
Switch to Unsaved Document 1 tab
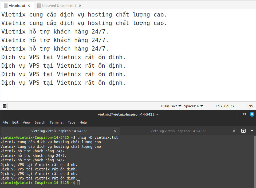point(59,6)
